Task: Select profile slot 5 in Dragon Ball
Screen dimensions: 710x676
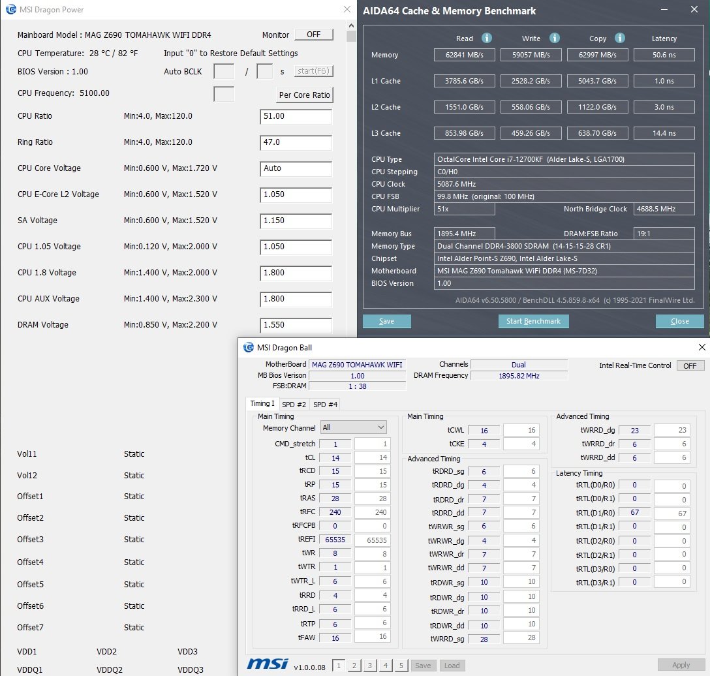Action: [x=401, y=665]
